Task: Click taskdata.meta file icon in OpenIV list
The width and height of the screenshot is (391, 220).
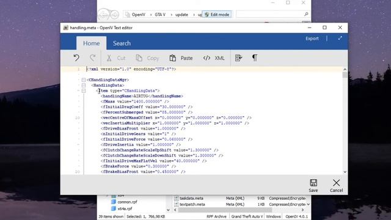Action: (177, 198)
